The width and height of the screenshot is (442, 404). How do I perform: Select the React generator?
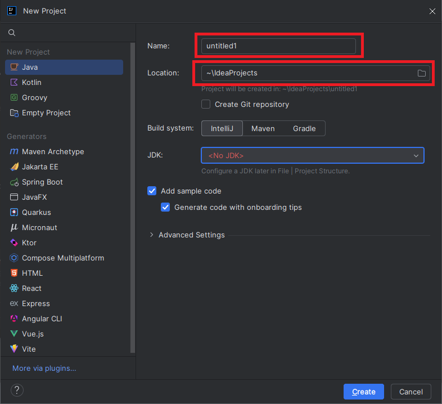click(64, 288)
